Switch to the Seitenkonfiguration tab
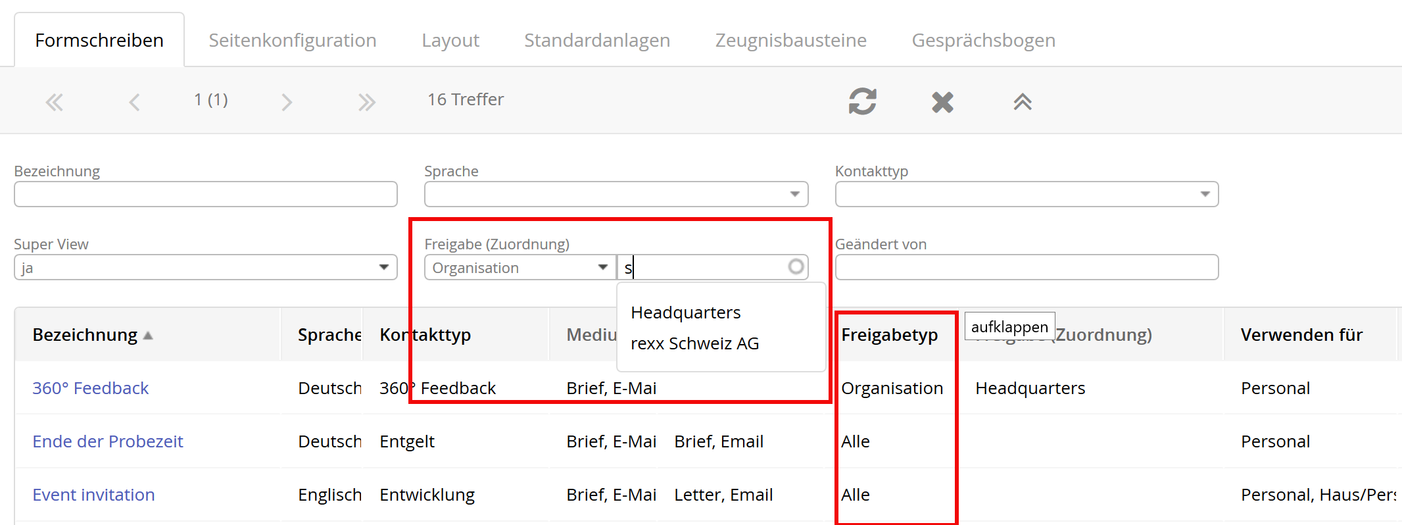This screenshot has height=525, width=1402. (292, 40)
